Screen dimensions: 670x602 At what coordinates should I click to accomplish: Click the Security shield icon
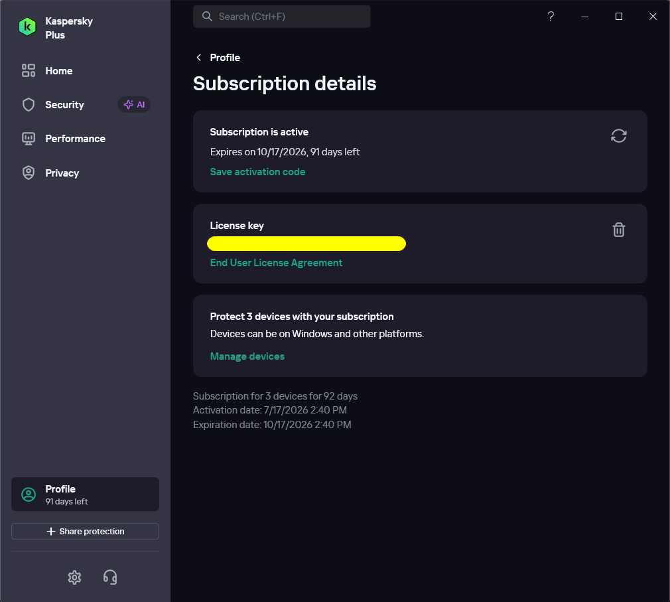[29, 105]
